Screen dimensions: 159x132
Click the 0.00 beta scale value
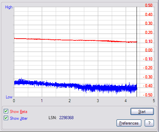(x=149, y=50)
